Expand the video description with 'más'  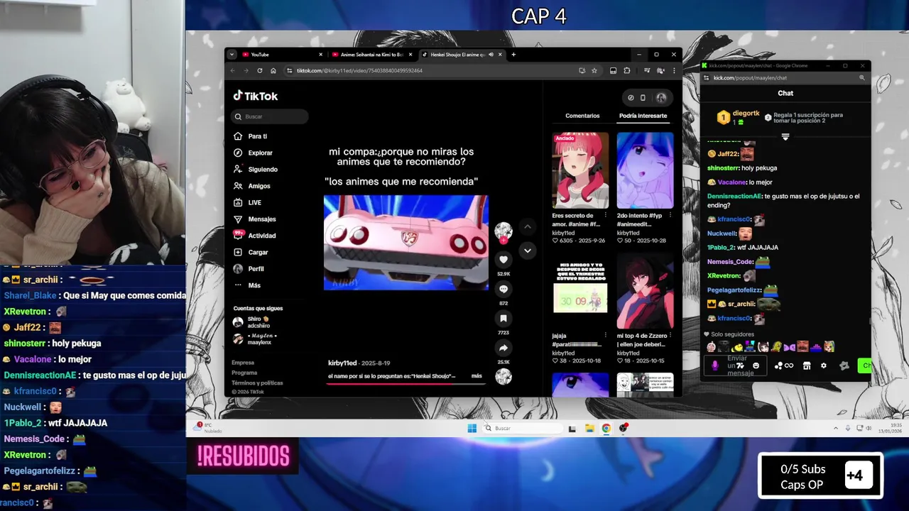[477, 376]
